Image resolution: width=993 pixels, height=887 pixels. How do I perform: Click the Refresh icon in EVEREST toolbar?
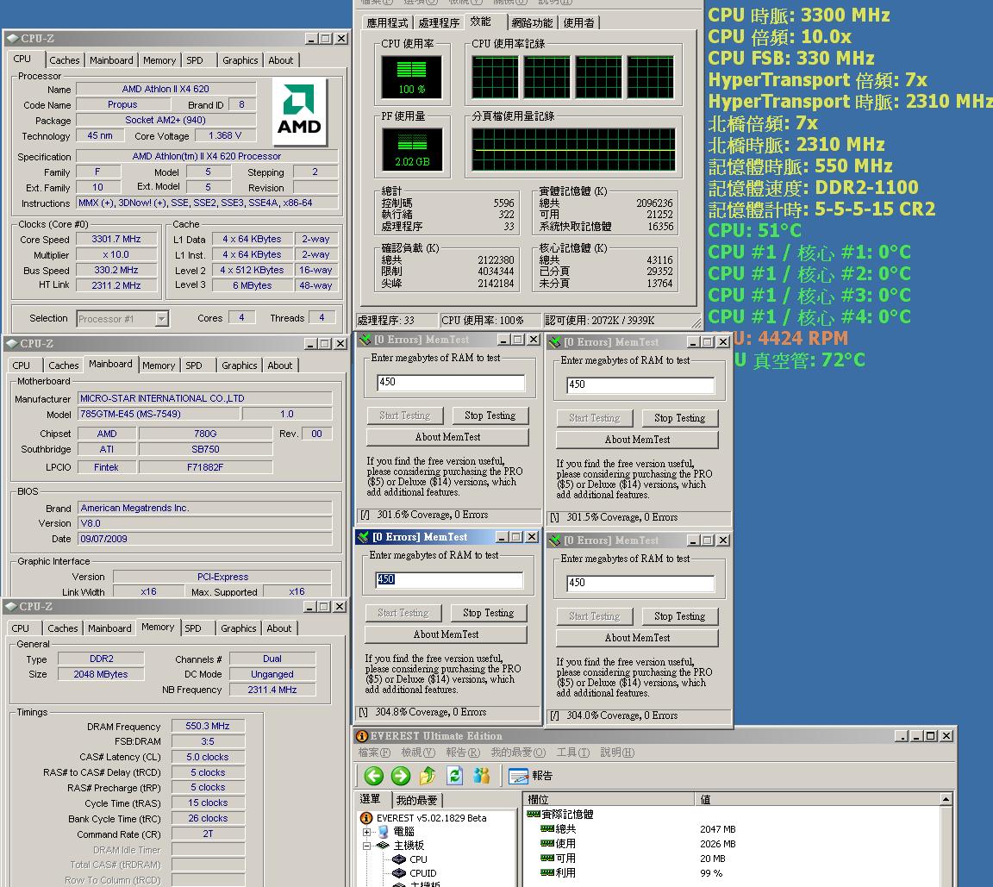454,776
